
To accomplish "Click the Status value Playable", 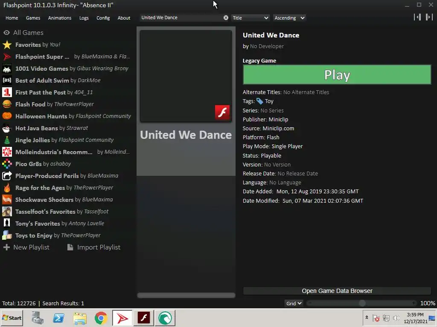I will pos(271,156).
